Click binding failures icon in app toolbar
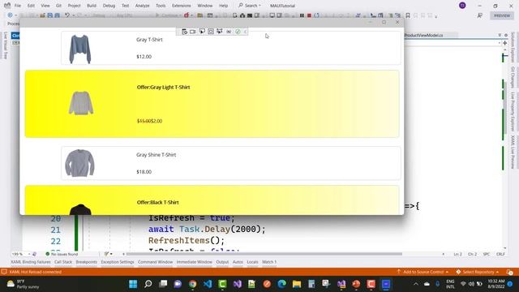The width and height of the screenshot is (519, 292). click(229, 32)
